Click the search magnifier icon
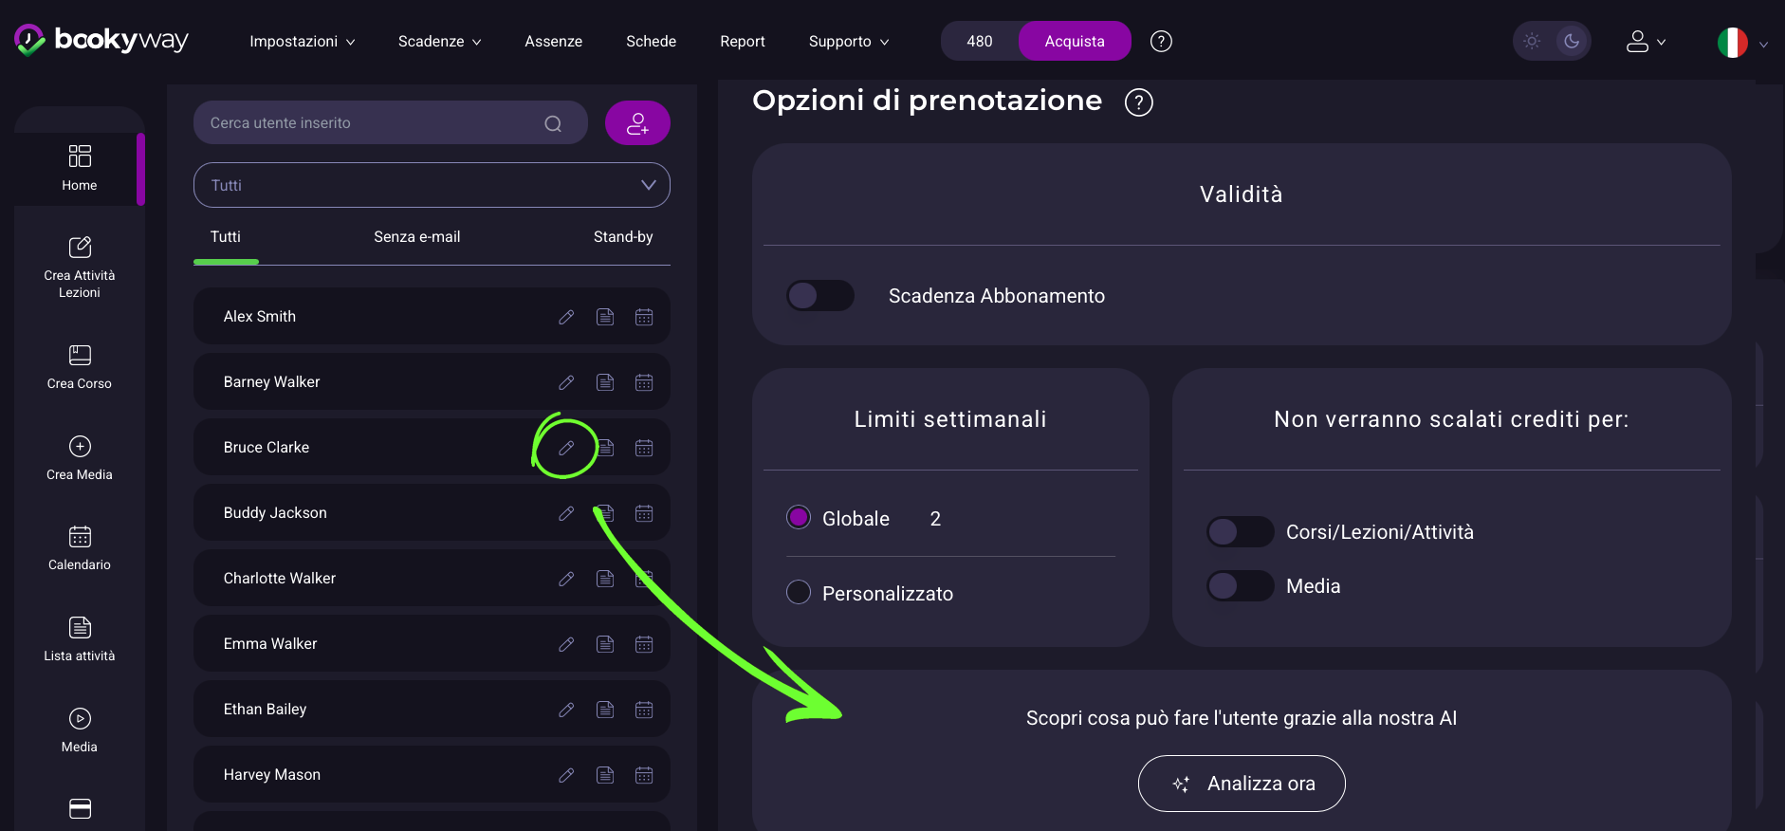 pyautogui.click(x=553, y=123)
